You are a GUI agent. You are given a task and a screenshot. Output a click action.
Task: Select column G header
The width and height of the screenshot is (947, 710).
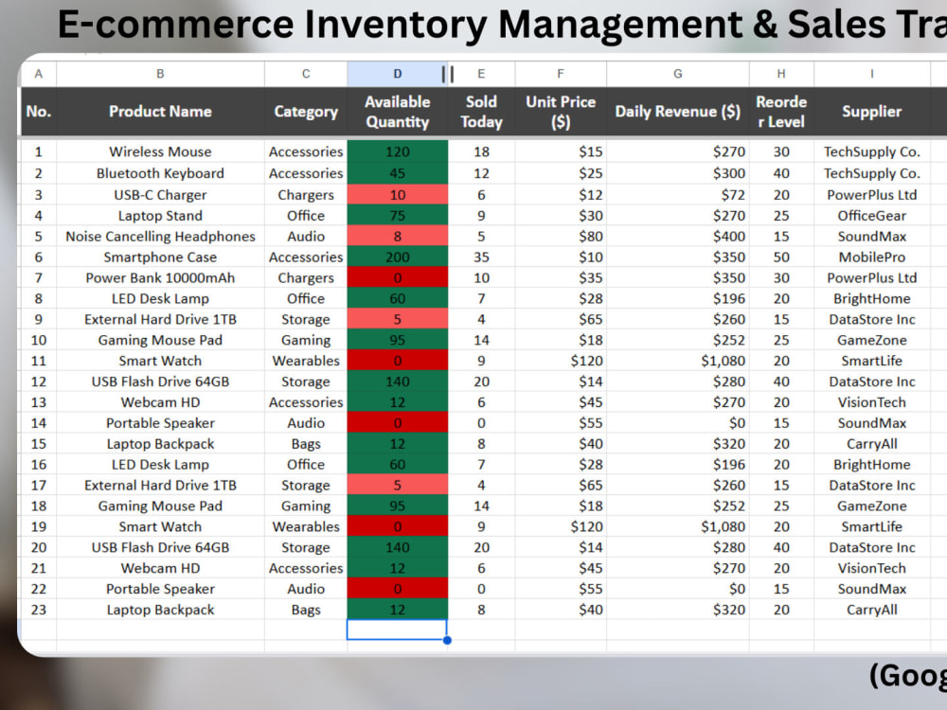coord(678,74)
